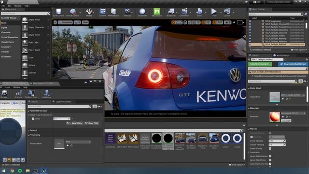
Task: Toggle the Apply Impulse on Damage checkbox
Action: point(270,164)
